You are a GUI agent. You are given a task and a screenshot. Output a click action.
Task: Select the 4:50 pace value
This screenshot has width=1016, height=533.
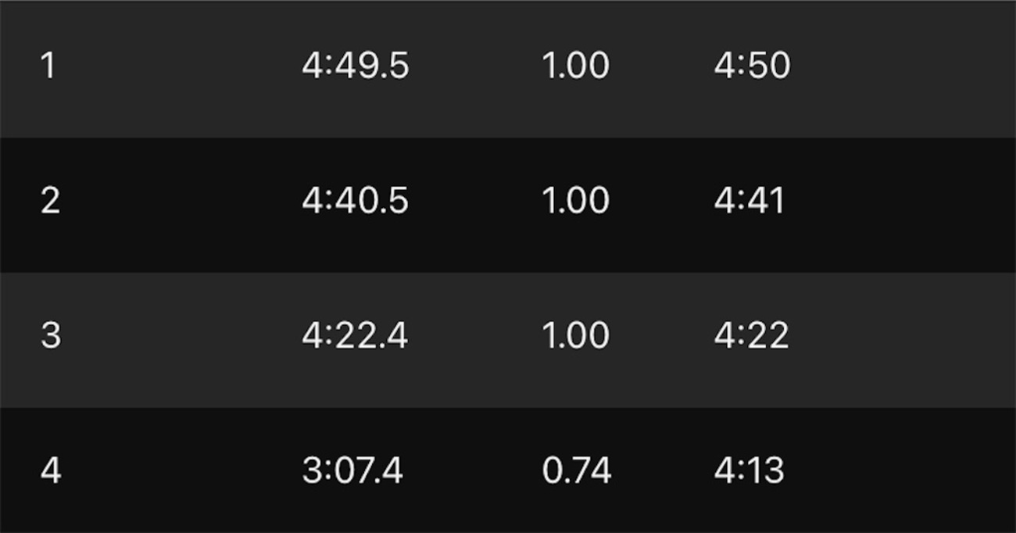752,66
